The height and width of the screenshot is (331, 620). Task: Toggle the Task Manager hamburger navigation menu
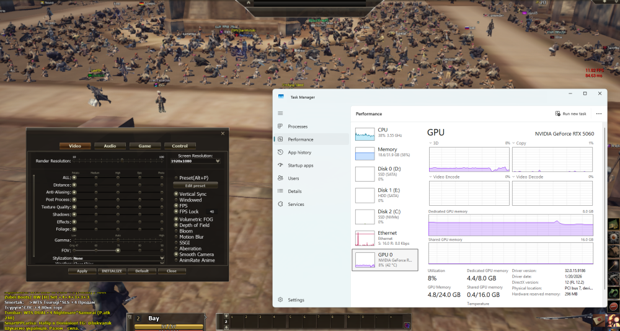coord(280,113)
